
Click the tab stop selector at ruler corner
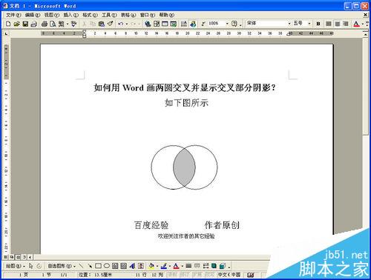tap(6, 33)
